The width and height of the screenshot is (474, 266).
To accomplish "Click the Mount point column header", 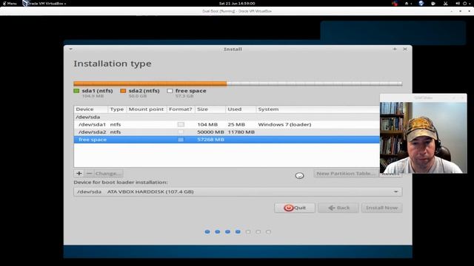I will pos(147,109).
